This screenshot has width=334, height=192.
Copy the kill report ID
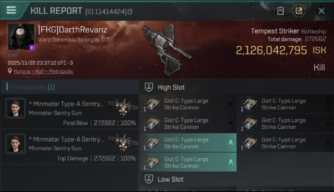click(130, 12)
